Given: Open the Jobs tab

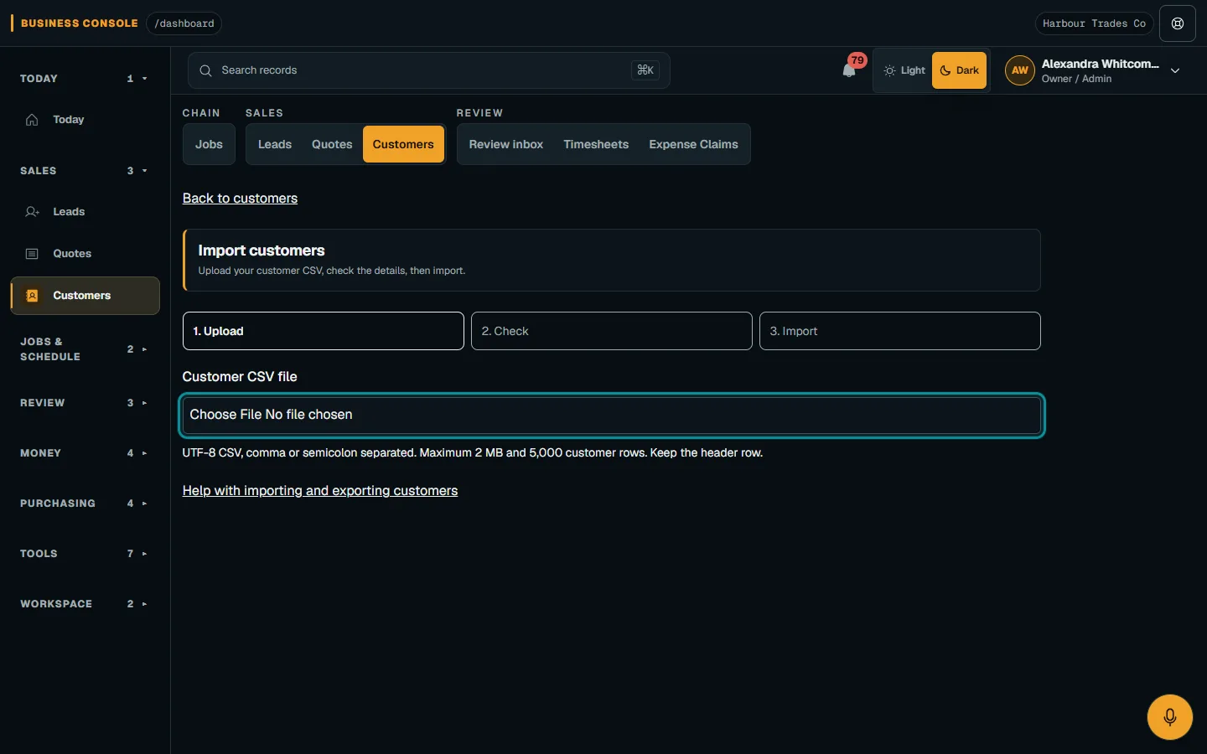Looking at the screenshot, I should pyautogui.click(x=209, y=144).
